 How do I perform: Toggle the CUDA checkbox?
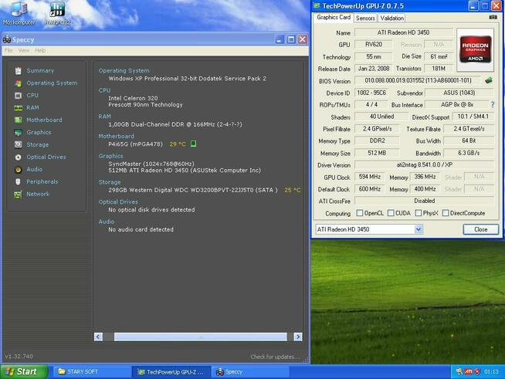point(391,213)
